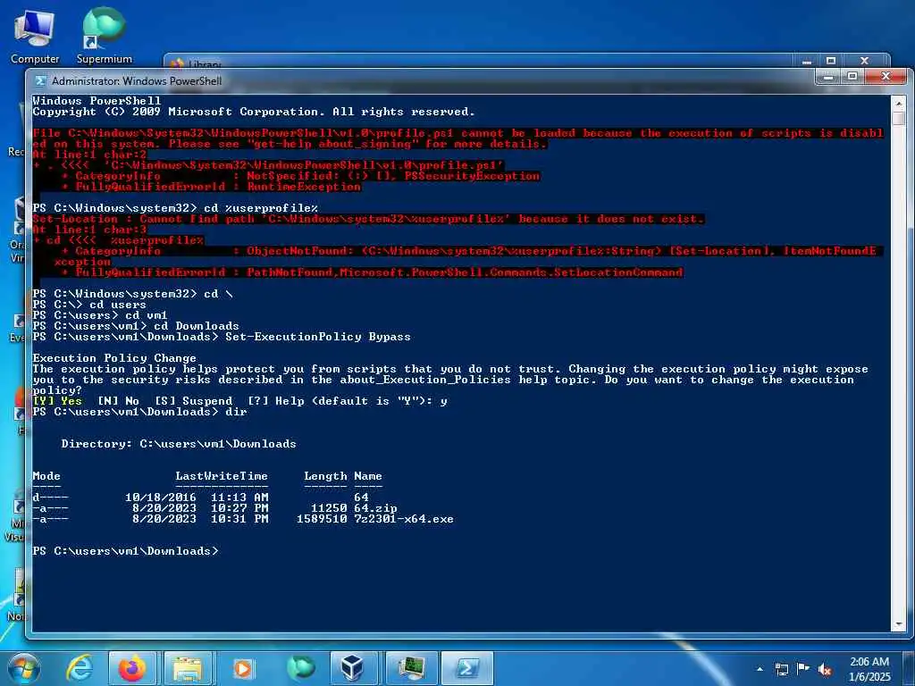Select the PowerShell taskbar button
Image resolution: width=915 pixels, height=686 pixels.
466,668
